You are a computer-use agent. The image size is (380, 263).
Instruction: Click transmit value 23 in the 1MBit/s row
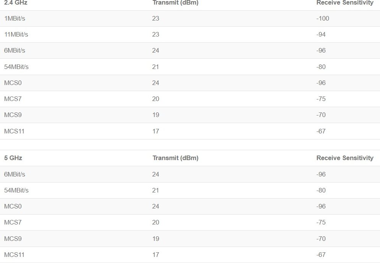tap(155, 18)
